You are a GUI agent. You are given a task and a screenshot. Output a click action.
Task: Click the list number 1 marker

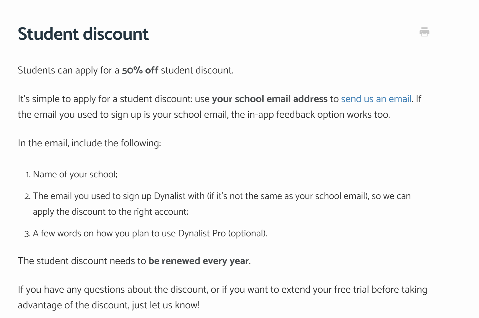point(28,175)
